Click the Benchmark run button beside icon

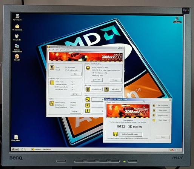97,100
